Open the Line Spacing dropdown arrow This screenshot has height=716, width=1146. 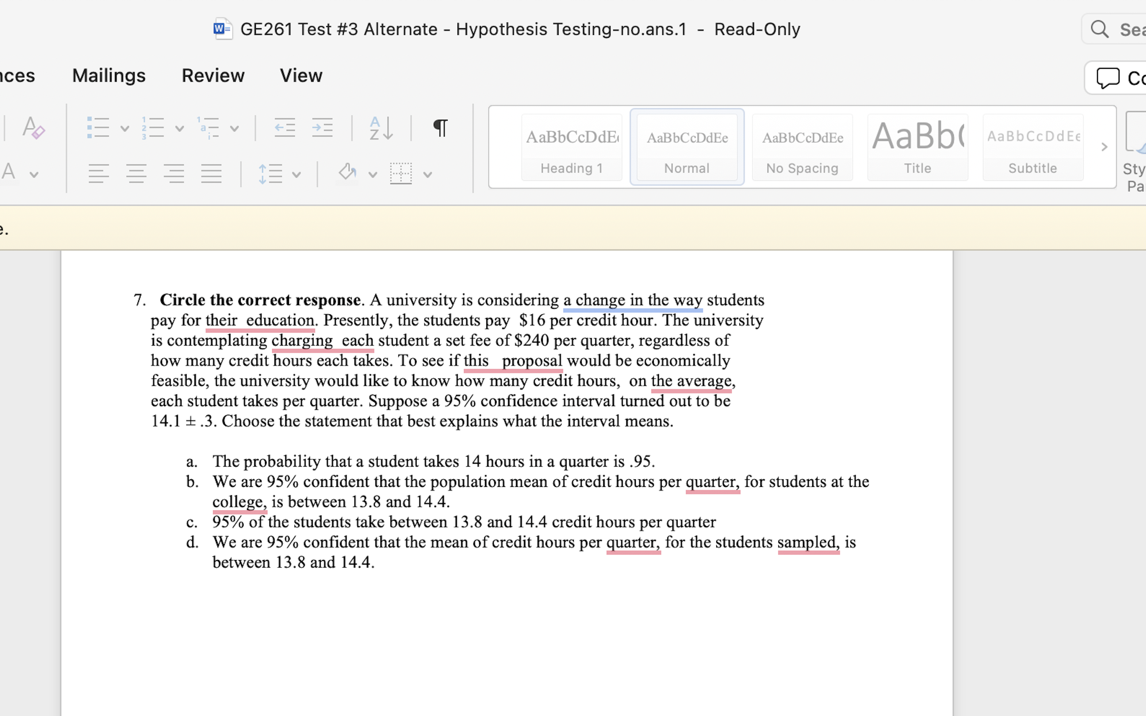(x=296, y=175)
